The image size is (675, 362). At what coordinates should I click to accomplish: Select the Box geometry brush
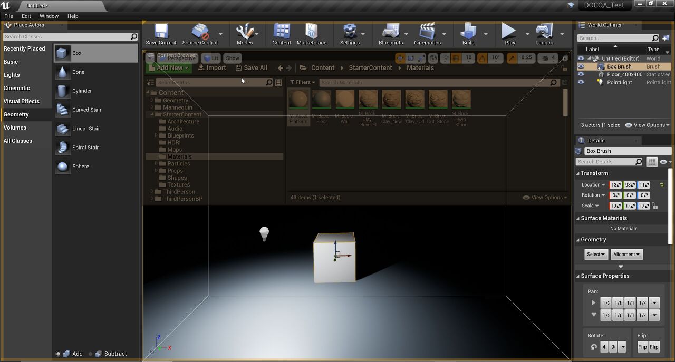[96, 53]
